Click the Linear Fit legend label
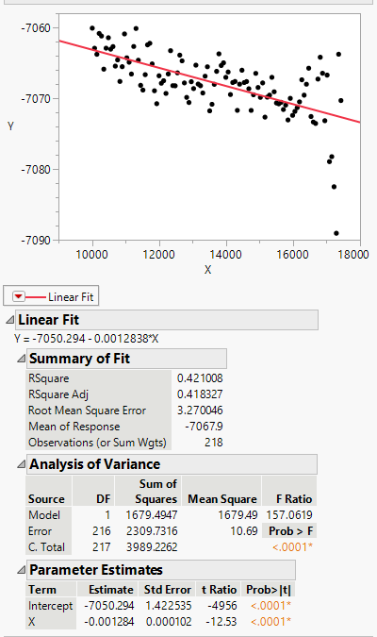Screen dimensions: 377x637 71,297
